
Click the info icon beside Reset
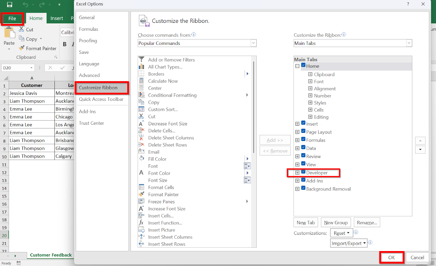pyautogui.click(x=356, y=232)
